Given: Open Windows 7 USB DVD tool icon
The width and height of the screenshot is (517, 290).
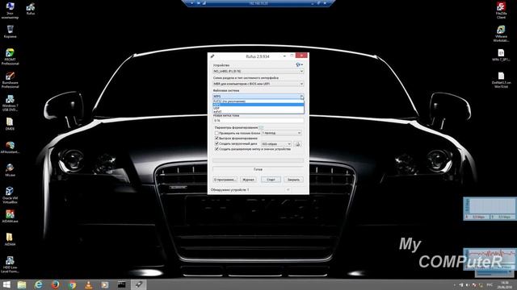Looking at the screenshot, I should [10, 103].
